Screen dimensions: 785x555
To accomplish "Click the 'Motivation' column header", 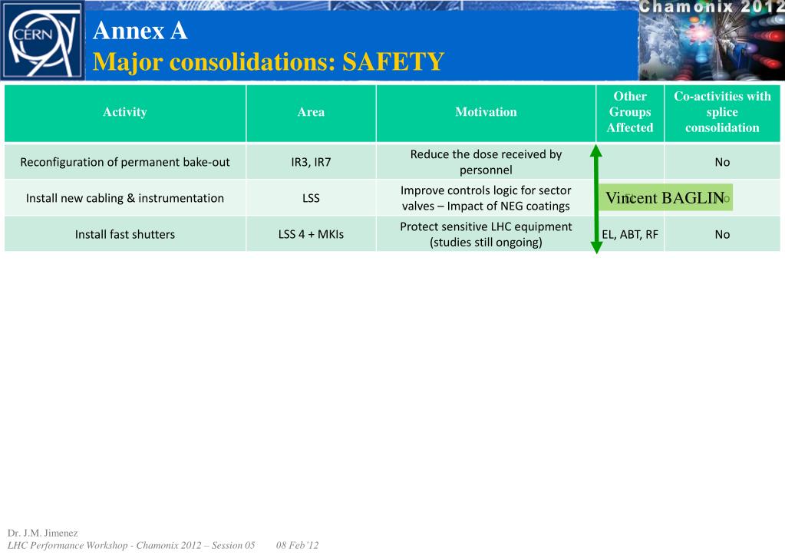I will (x=486, y=112).
